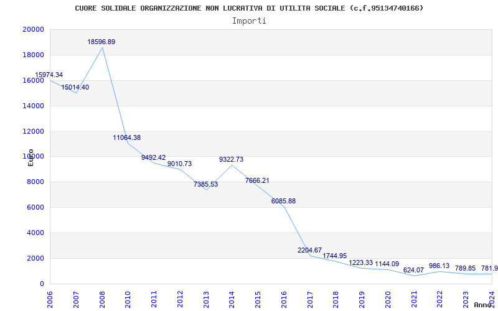Click the 'Euro' y-axis title
498x311 pixels.
pos(31,157)
